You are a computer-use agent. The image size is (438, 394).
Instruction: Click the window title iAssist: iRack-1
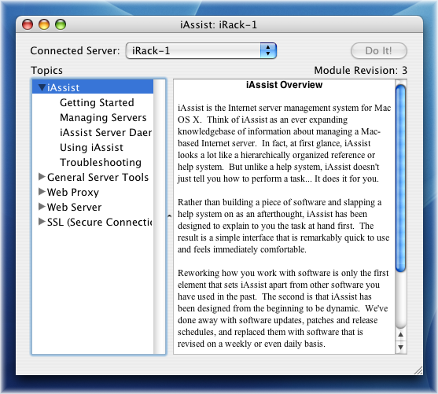tap(219, 25)
